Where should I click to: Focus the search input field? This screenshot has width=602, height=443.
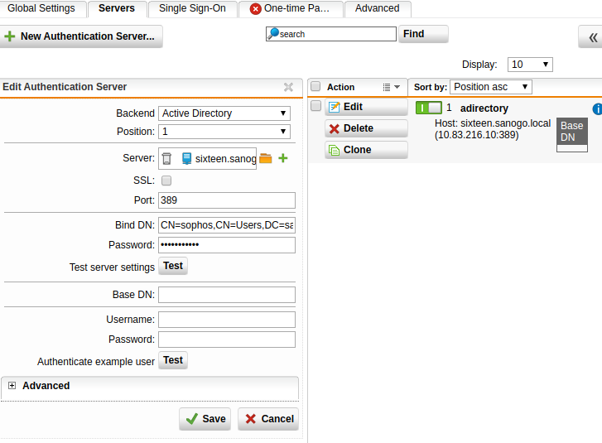tap(331, 34)
